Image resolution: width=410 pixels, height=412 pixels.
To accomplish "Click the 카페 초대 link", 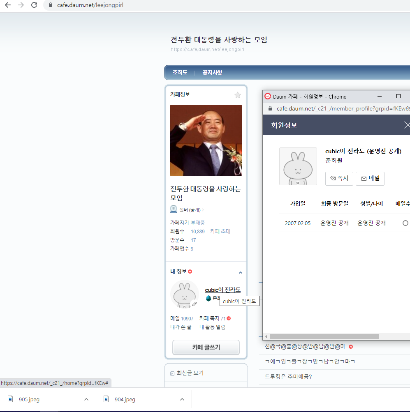I will click(220, 231).
